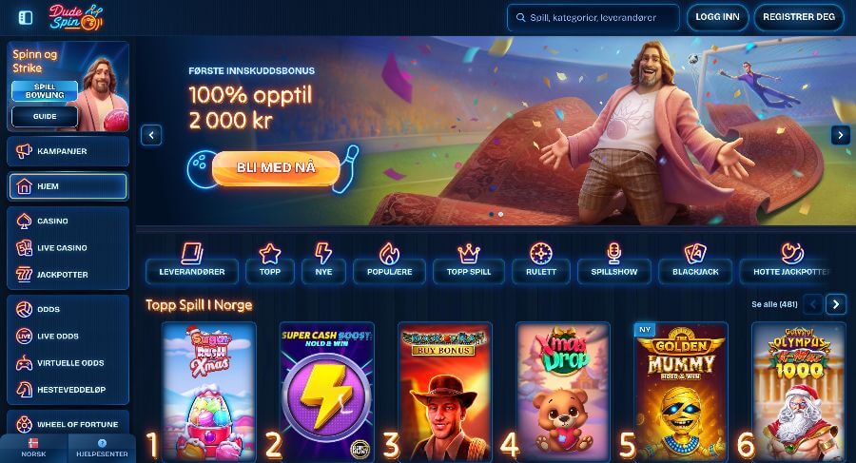Open Kampanjer with the megaphone icon
Image resolution: width=856 pixels, height=463 pixels.
[68, 151]
